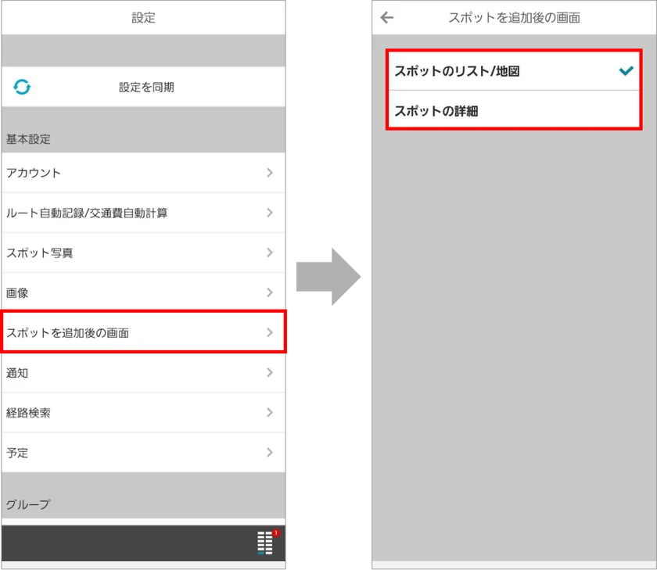This screenshot has width=657, height=570.
Task: Click the 基本設定 section header
Action: [x=28, y=139]
